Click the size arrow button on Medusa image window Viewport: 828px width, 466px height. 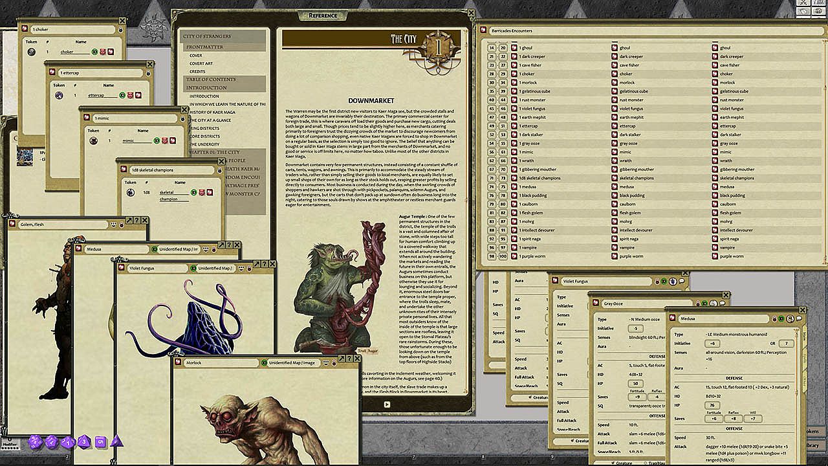click(x=221, y=245)
